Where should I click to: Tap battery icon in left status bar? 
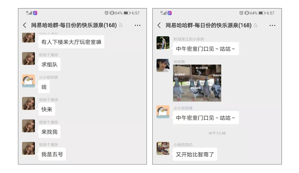click(127, 13)
